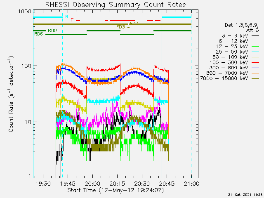This screenshot has width=264, height=198.
Task: Click the 20:30 time axis tick label
Action: [x=142, y=184]
